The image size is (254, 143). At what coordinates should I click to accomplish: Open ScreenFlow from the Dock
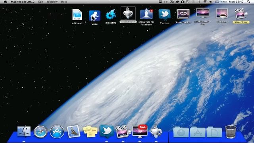pos(123,131)
